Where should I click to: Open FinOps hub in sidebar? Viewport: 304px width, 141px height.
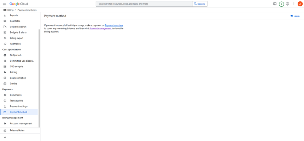point(16,55)
